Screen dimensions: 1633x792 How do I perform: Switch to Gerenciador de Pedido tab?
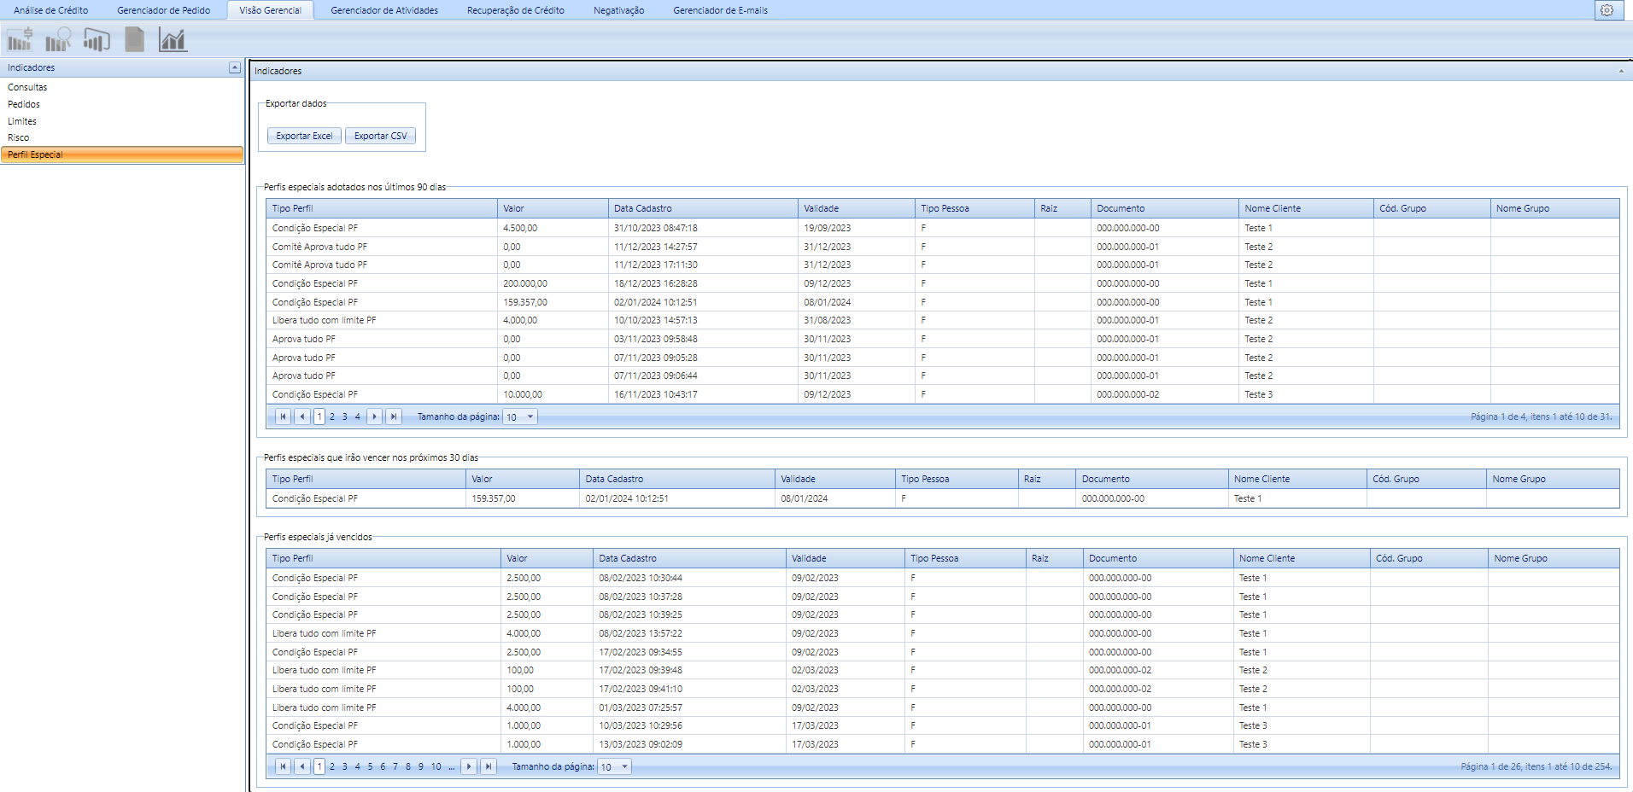(x=163, y=10)
